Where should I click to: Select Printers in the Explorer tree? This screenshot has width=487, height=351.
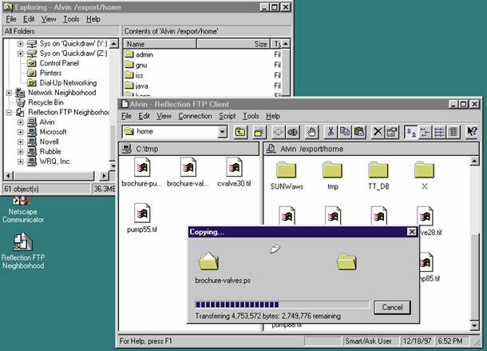(45, 73)
